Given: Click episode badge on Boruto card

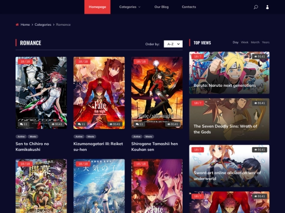Looking at the screenshot, I should 198,56.
